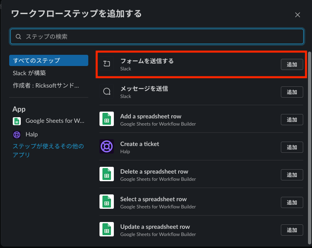Click the Add a spreadsheet row title
The height and width of the screenshot is (248, 312).
(x=151, y=116)
